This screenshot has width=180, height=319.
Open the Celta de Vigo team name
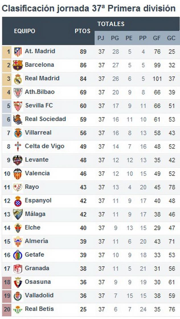(x=44, y=146)
